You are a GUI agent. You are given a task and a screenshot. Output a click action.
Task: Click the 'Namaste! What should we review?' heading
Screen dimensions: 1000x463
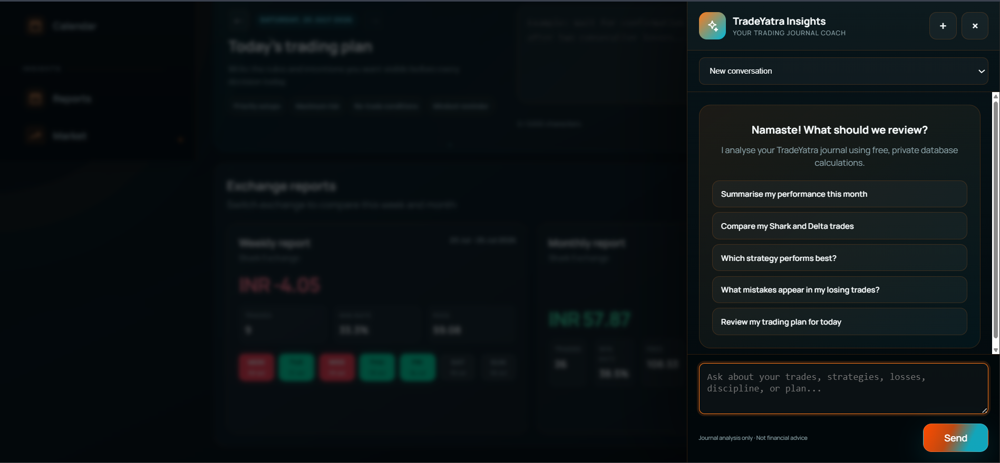click(x=839, y=130)
